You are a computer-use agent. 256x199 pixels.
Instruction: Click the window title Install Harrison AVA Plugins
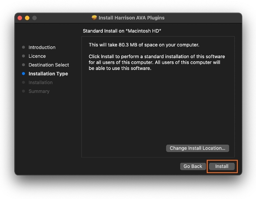coord(132,18)
